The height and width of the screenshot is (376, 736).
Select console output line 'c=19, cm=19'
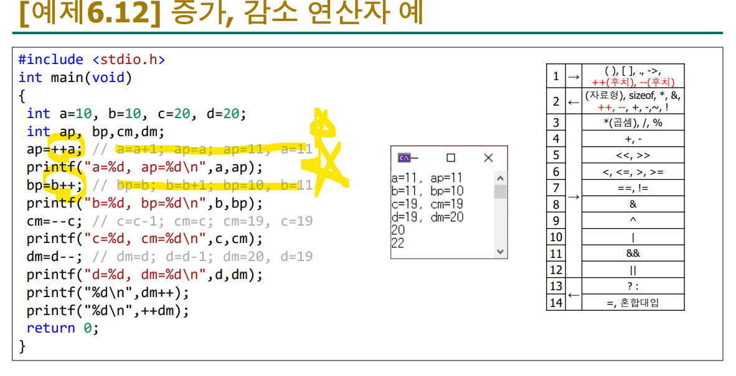click(x=427, y=204)
